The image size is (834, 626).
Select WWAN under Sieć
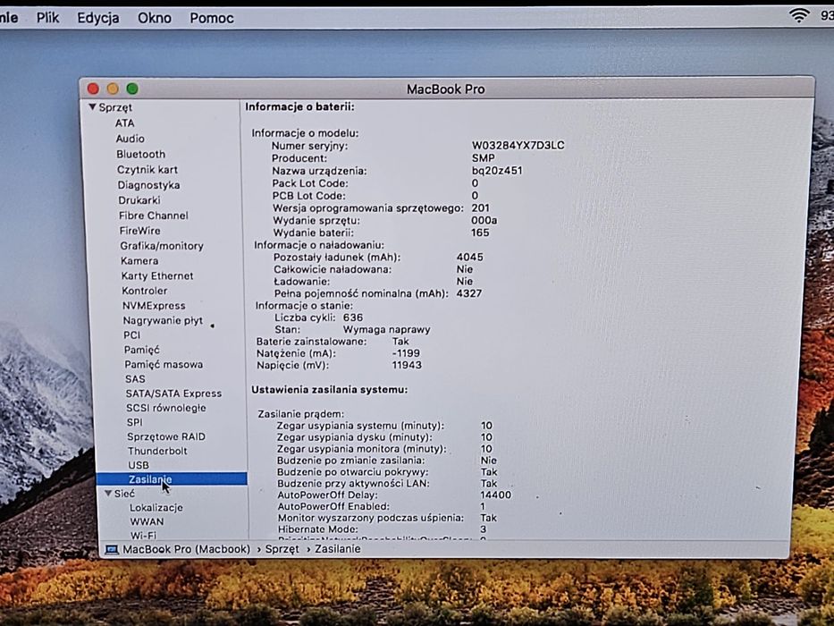coord(147,521)
